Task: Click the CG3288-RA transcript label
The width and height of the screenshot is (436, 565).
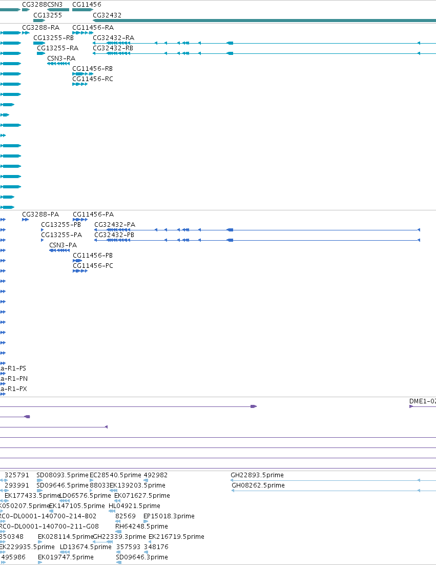Action: click(40, 28)
